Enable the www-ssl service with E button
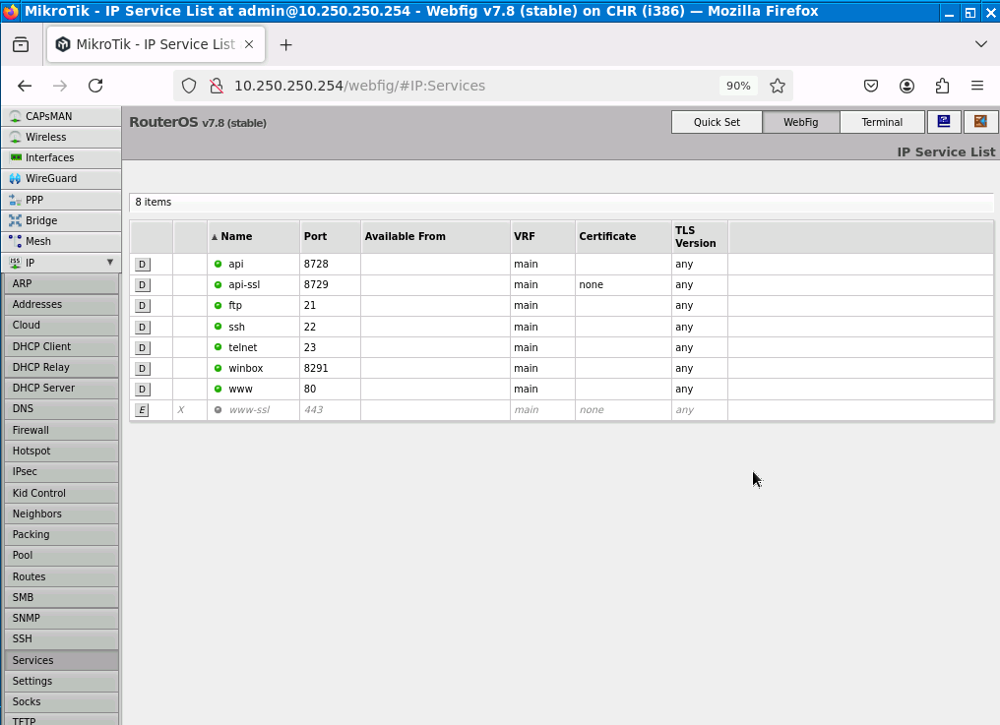 pyautogui.click(x=142, y=410)
